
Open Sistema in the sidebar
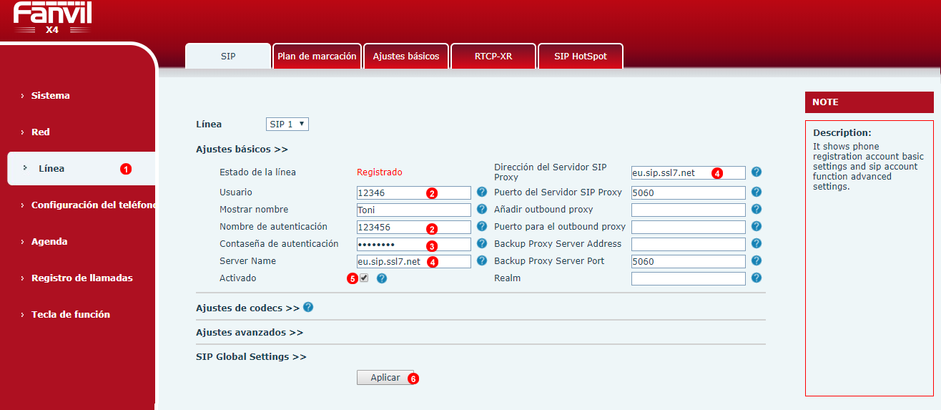[50, 95]
